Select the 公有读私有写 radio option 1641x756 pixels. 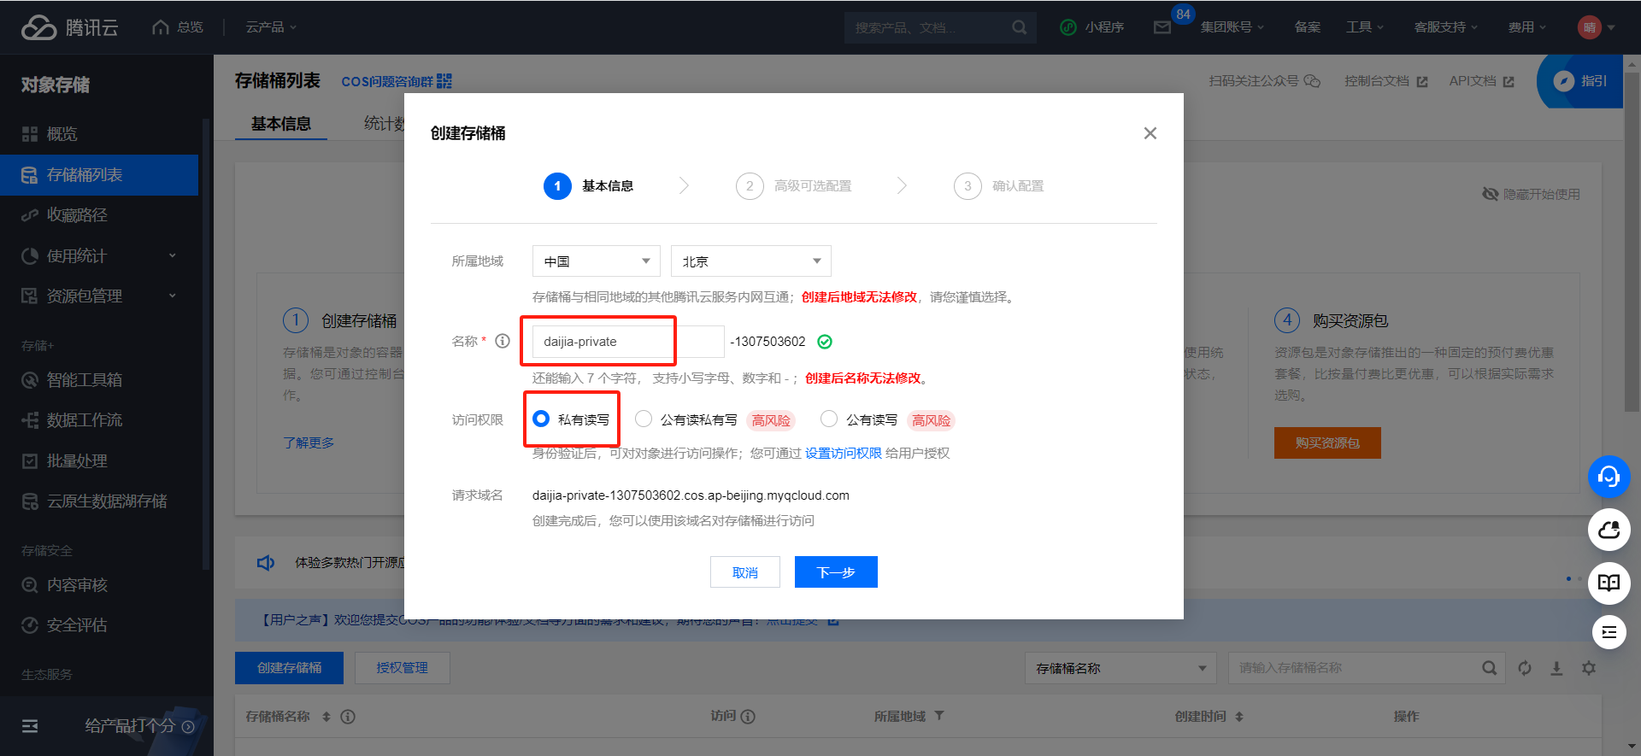click(644, 419)
